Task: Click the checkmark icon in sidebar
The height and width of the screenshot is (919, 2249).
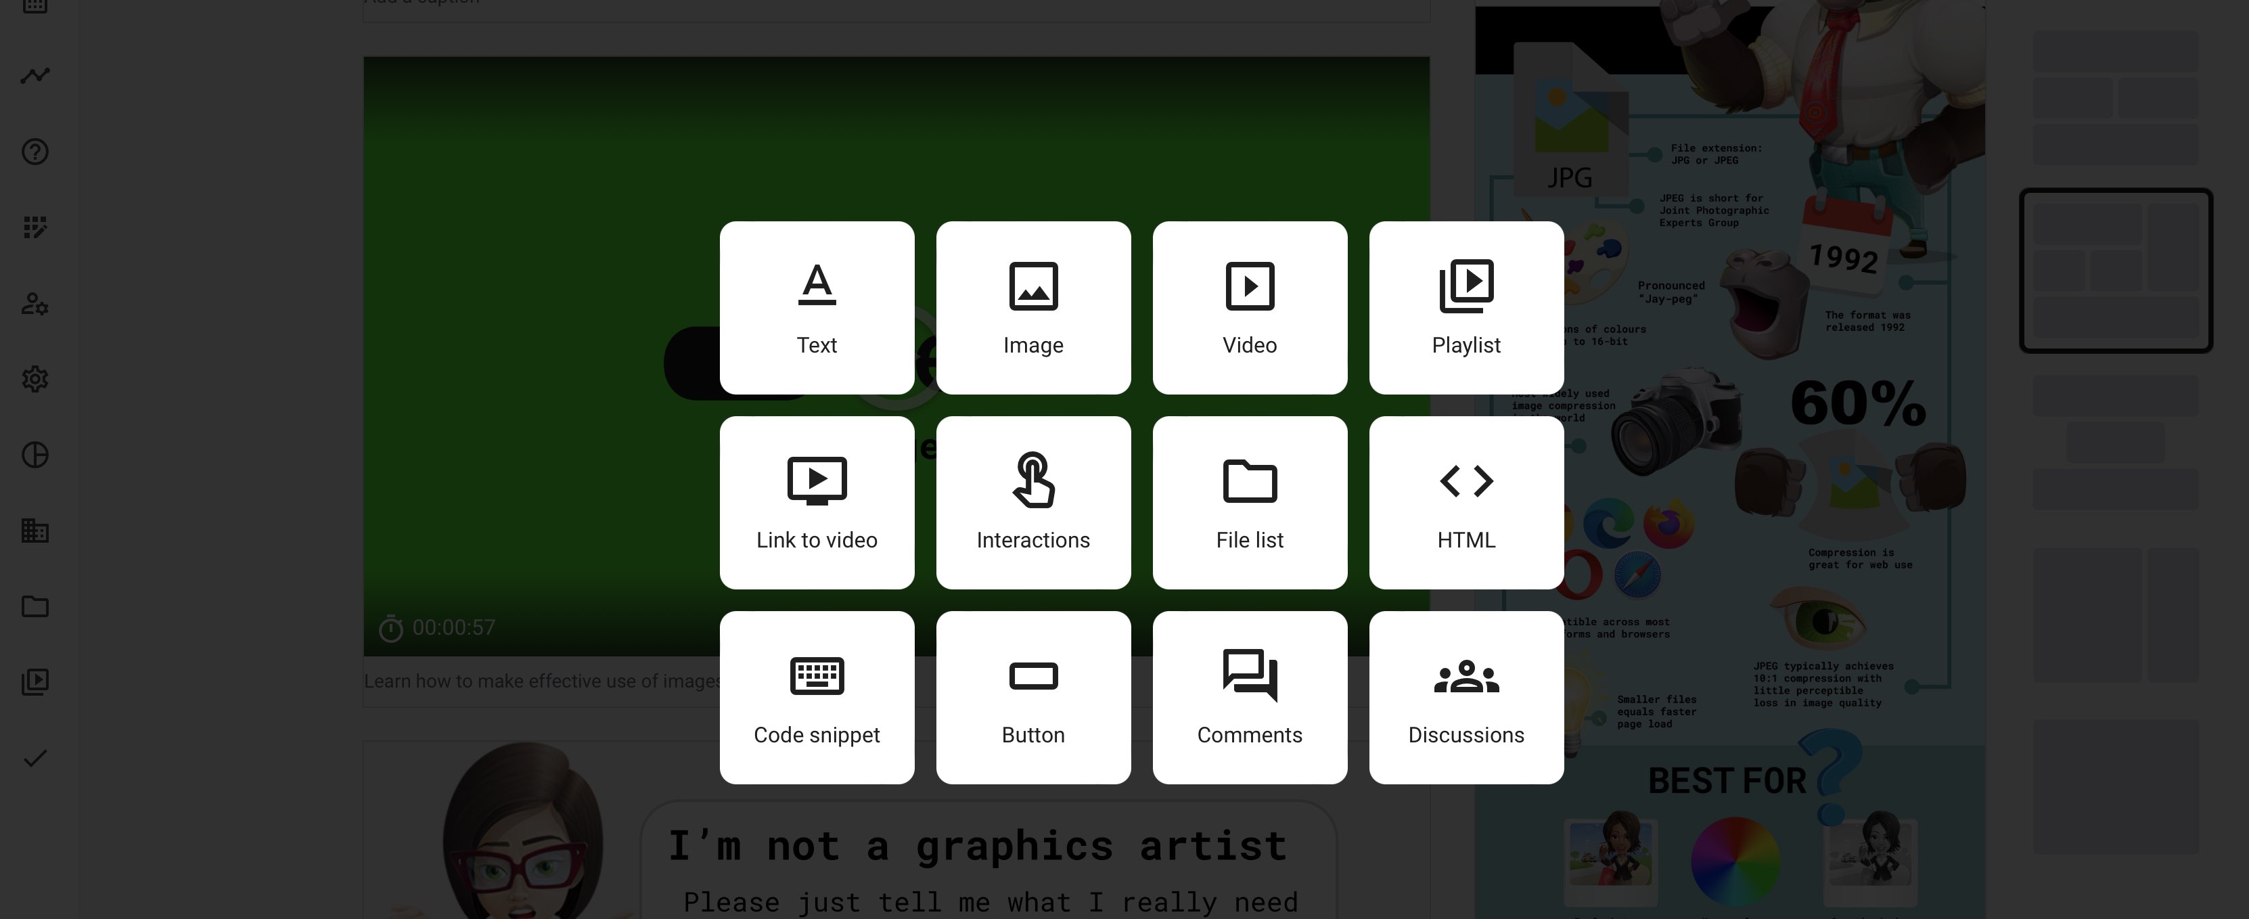Action: tap(35, 758)
